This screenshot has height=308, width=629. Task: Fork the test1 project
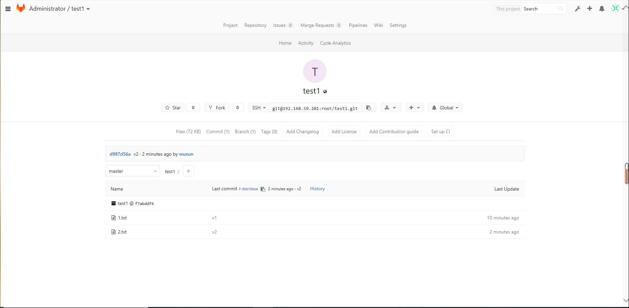coord(217,108)
